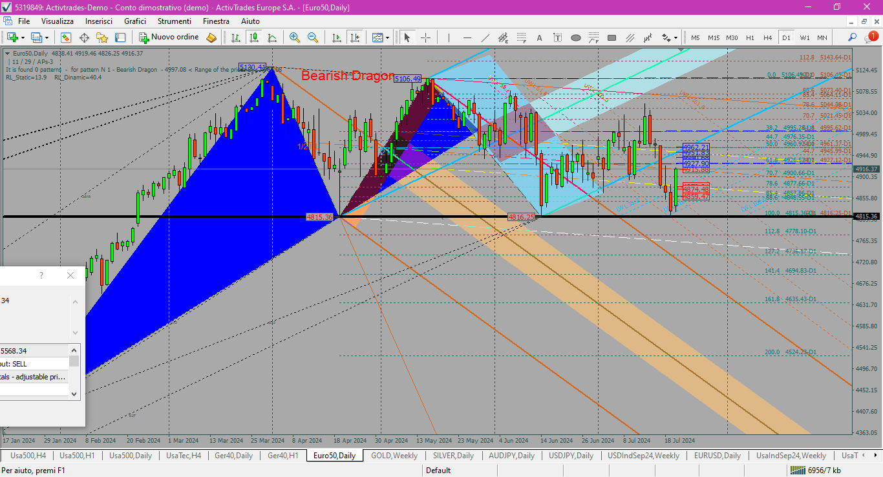Select the horizontal line drawing tool
Image resolution: width=883 pixels, height=477 pixels.
467,37
